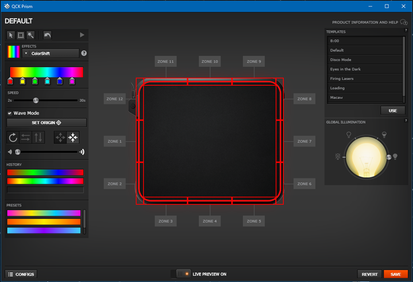
Task: Open the Configs panel
Action: (21, 274)
